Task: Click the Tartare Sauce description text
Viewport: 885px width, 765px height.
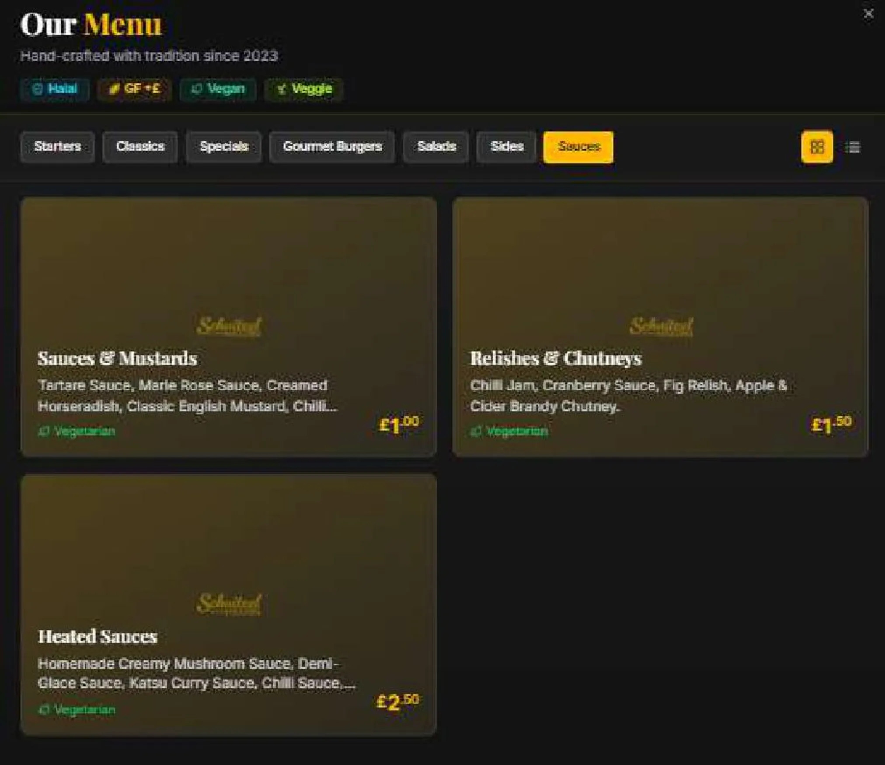Action: tap(187, 396)
